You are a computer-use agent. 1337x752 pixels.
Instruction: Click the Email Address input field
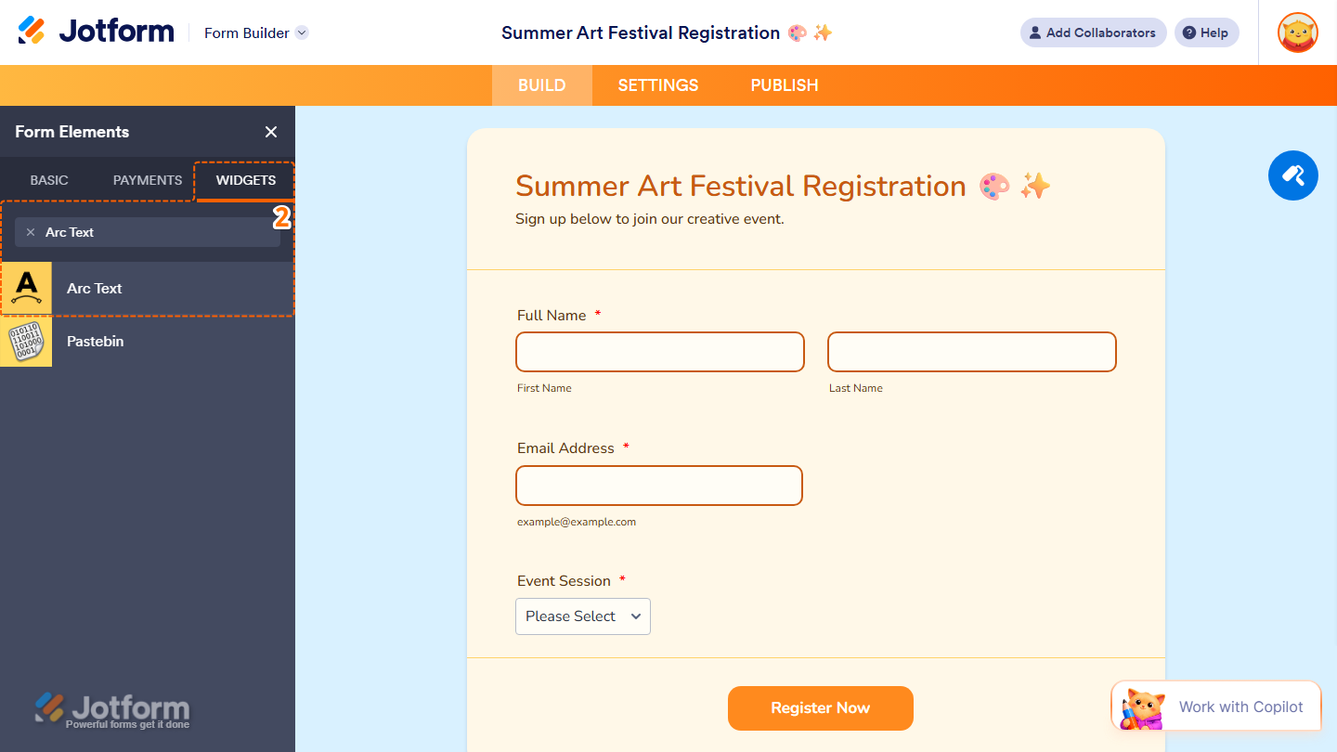[x=658, y=485]
